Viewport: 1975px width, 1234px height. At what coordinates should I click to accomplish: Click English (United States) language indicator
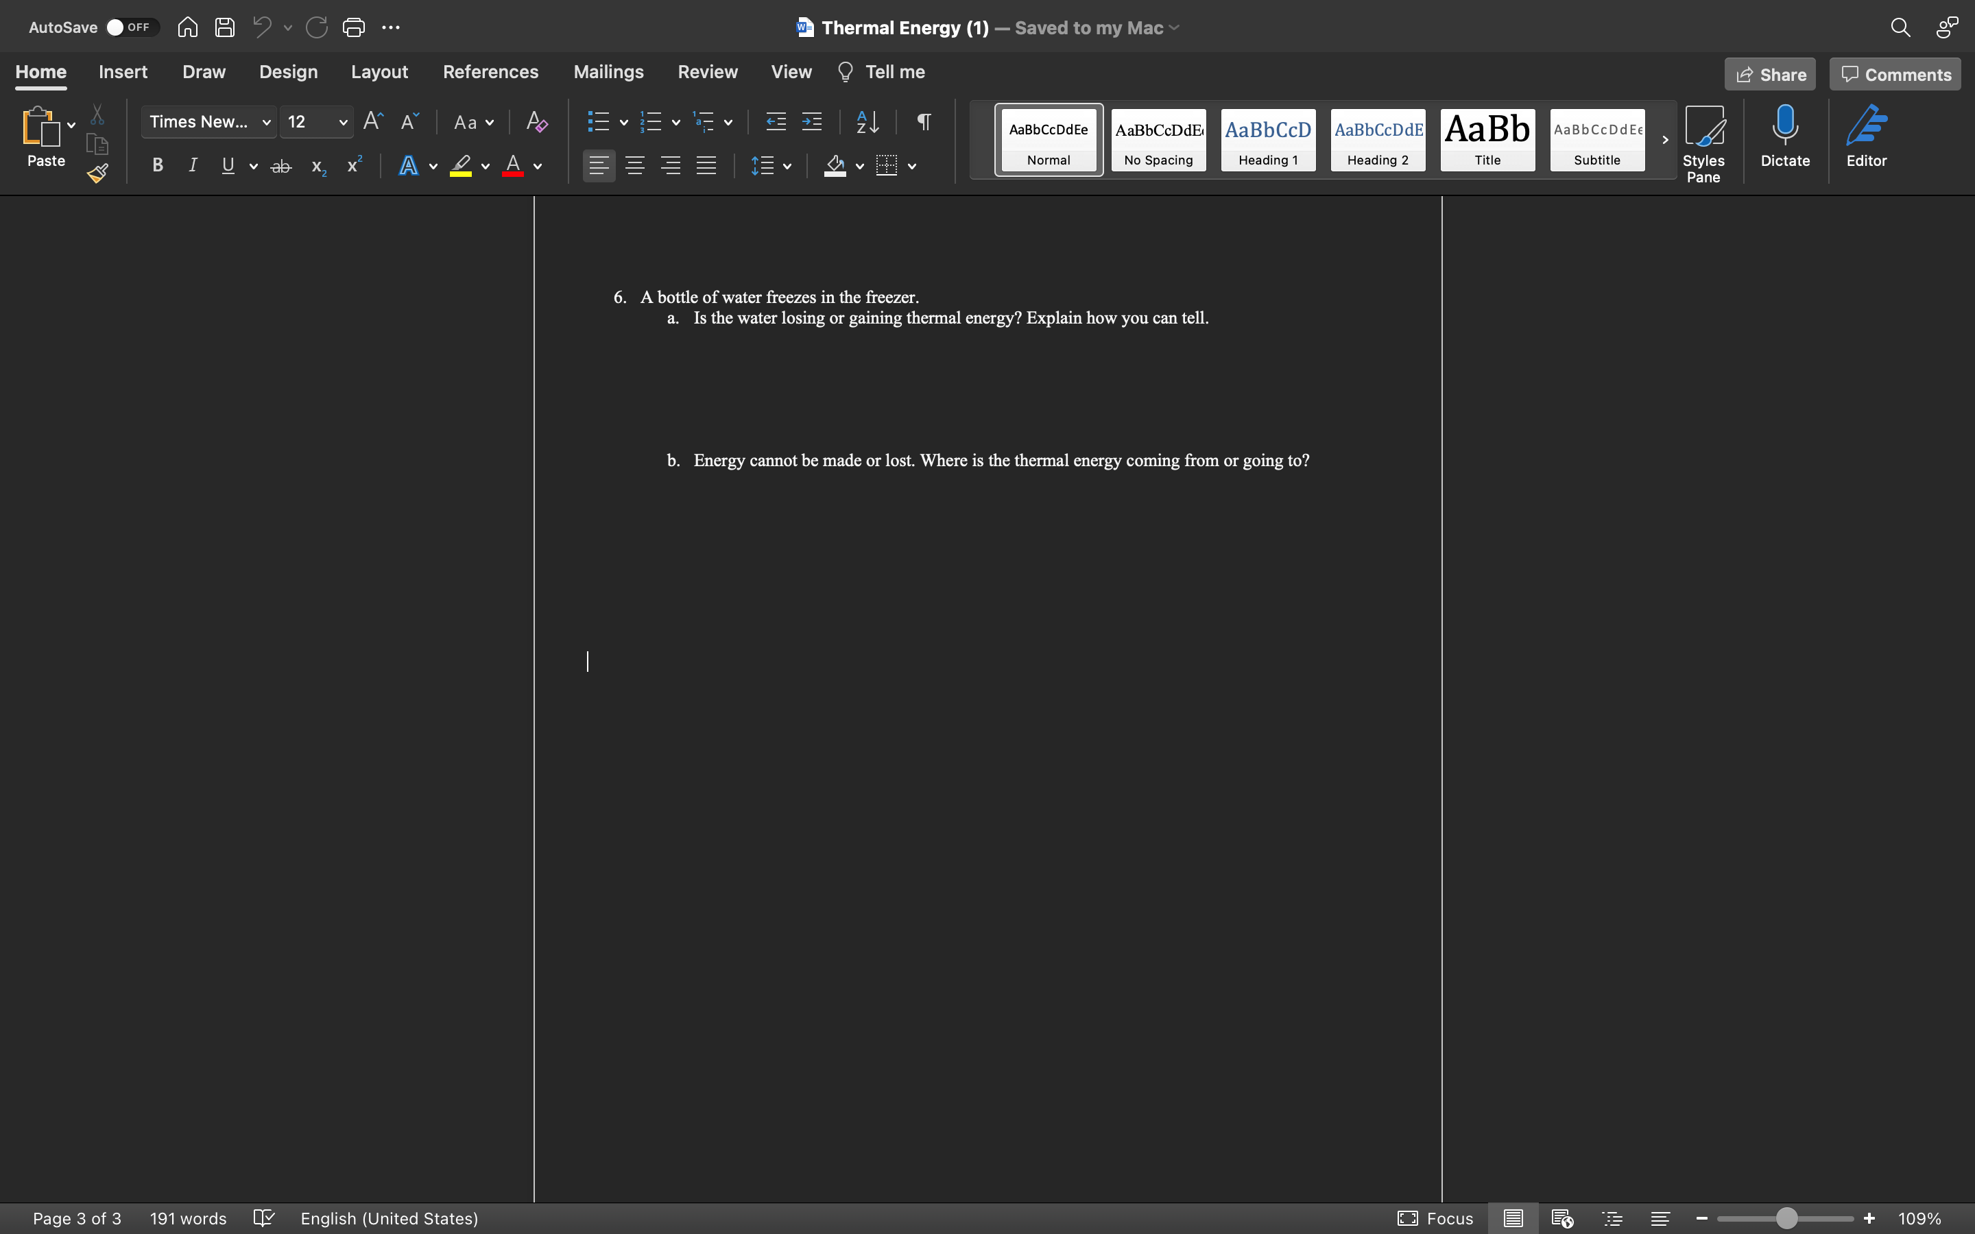[390, 1218]
